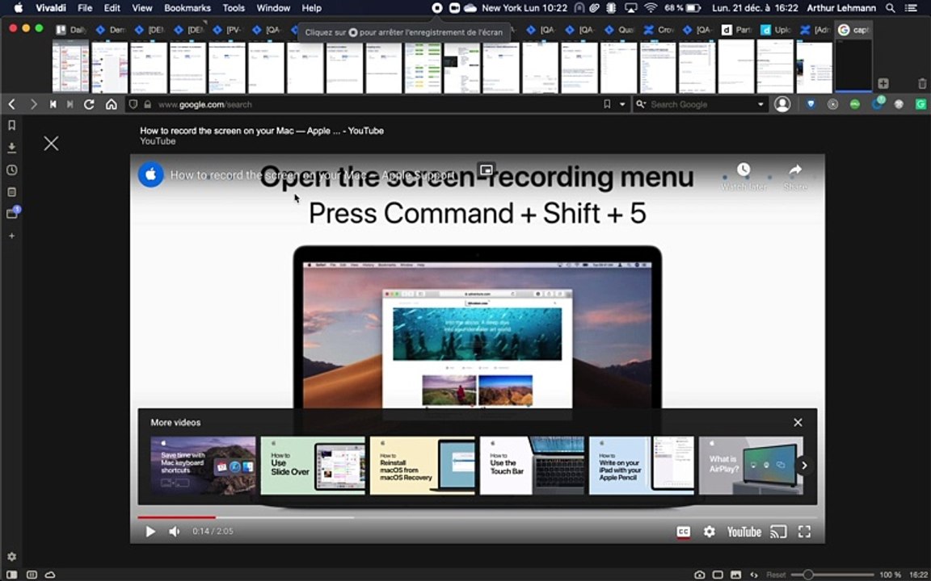Click the Apple channel logo in video
The image size is (931, 581).
[151, 175]
